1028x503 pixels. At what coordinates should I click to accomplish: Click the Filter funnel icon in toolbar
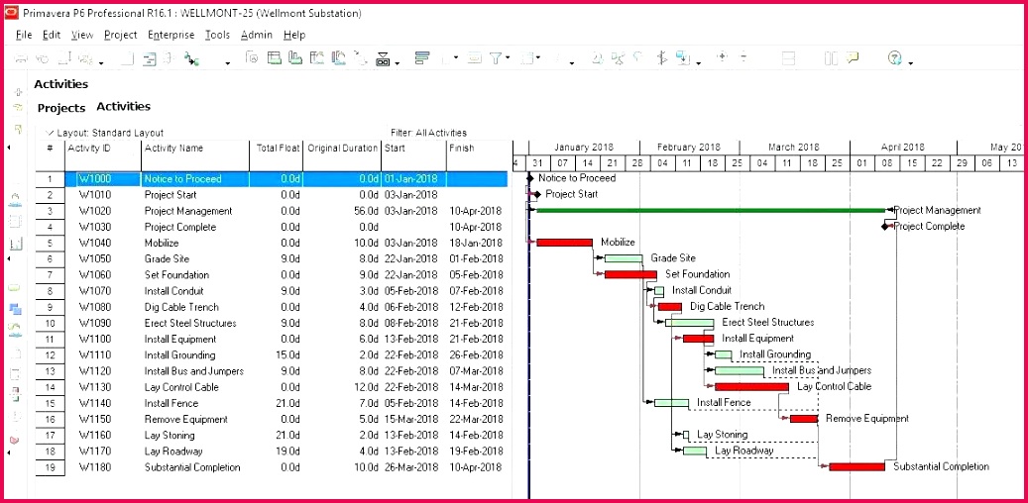496,58
